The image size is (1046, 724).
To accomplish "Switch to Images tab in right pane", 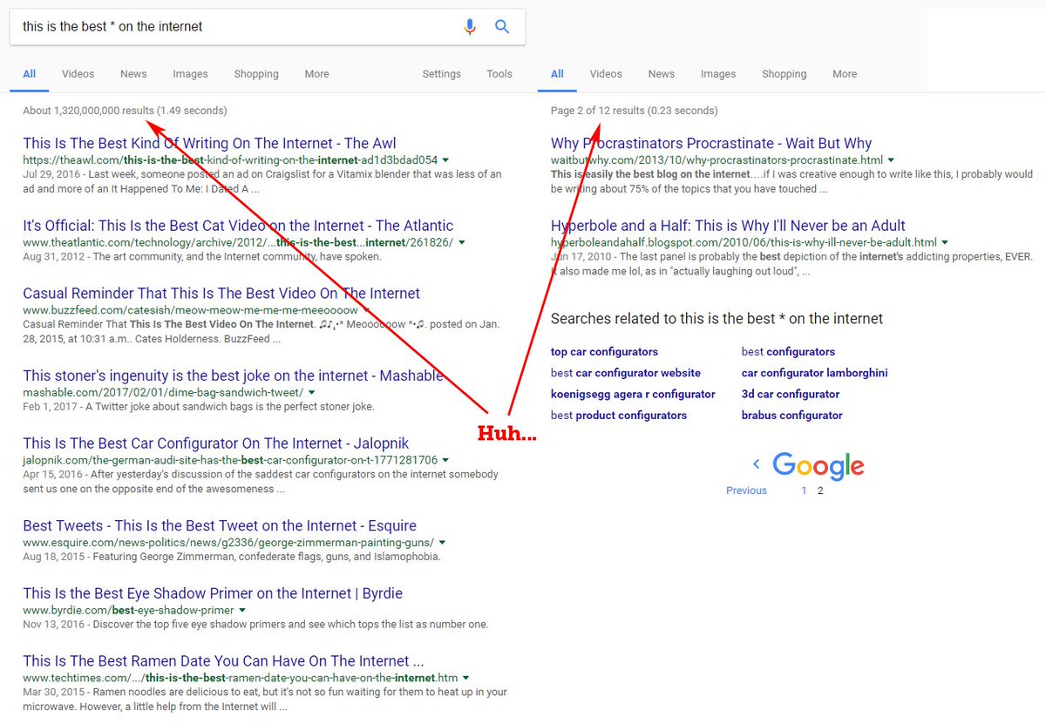I will tap(718, 74).
